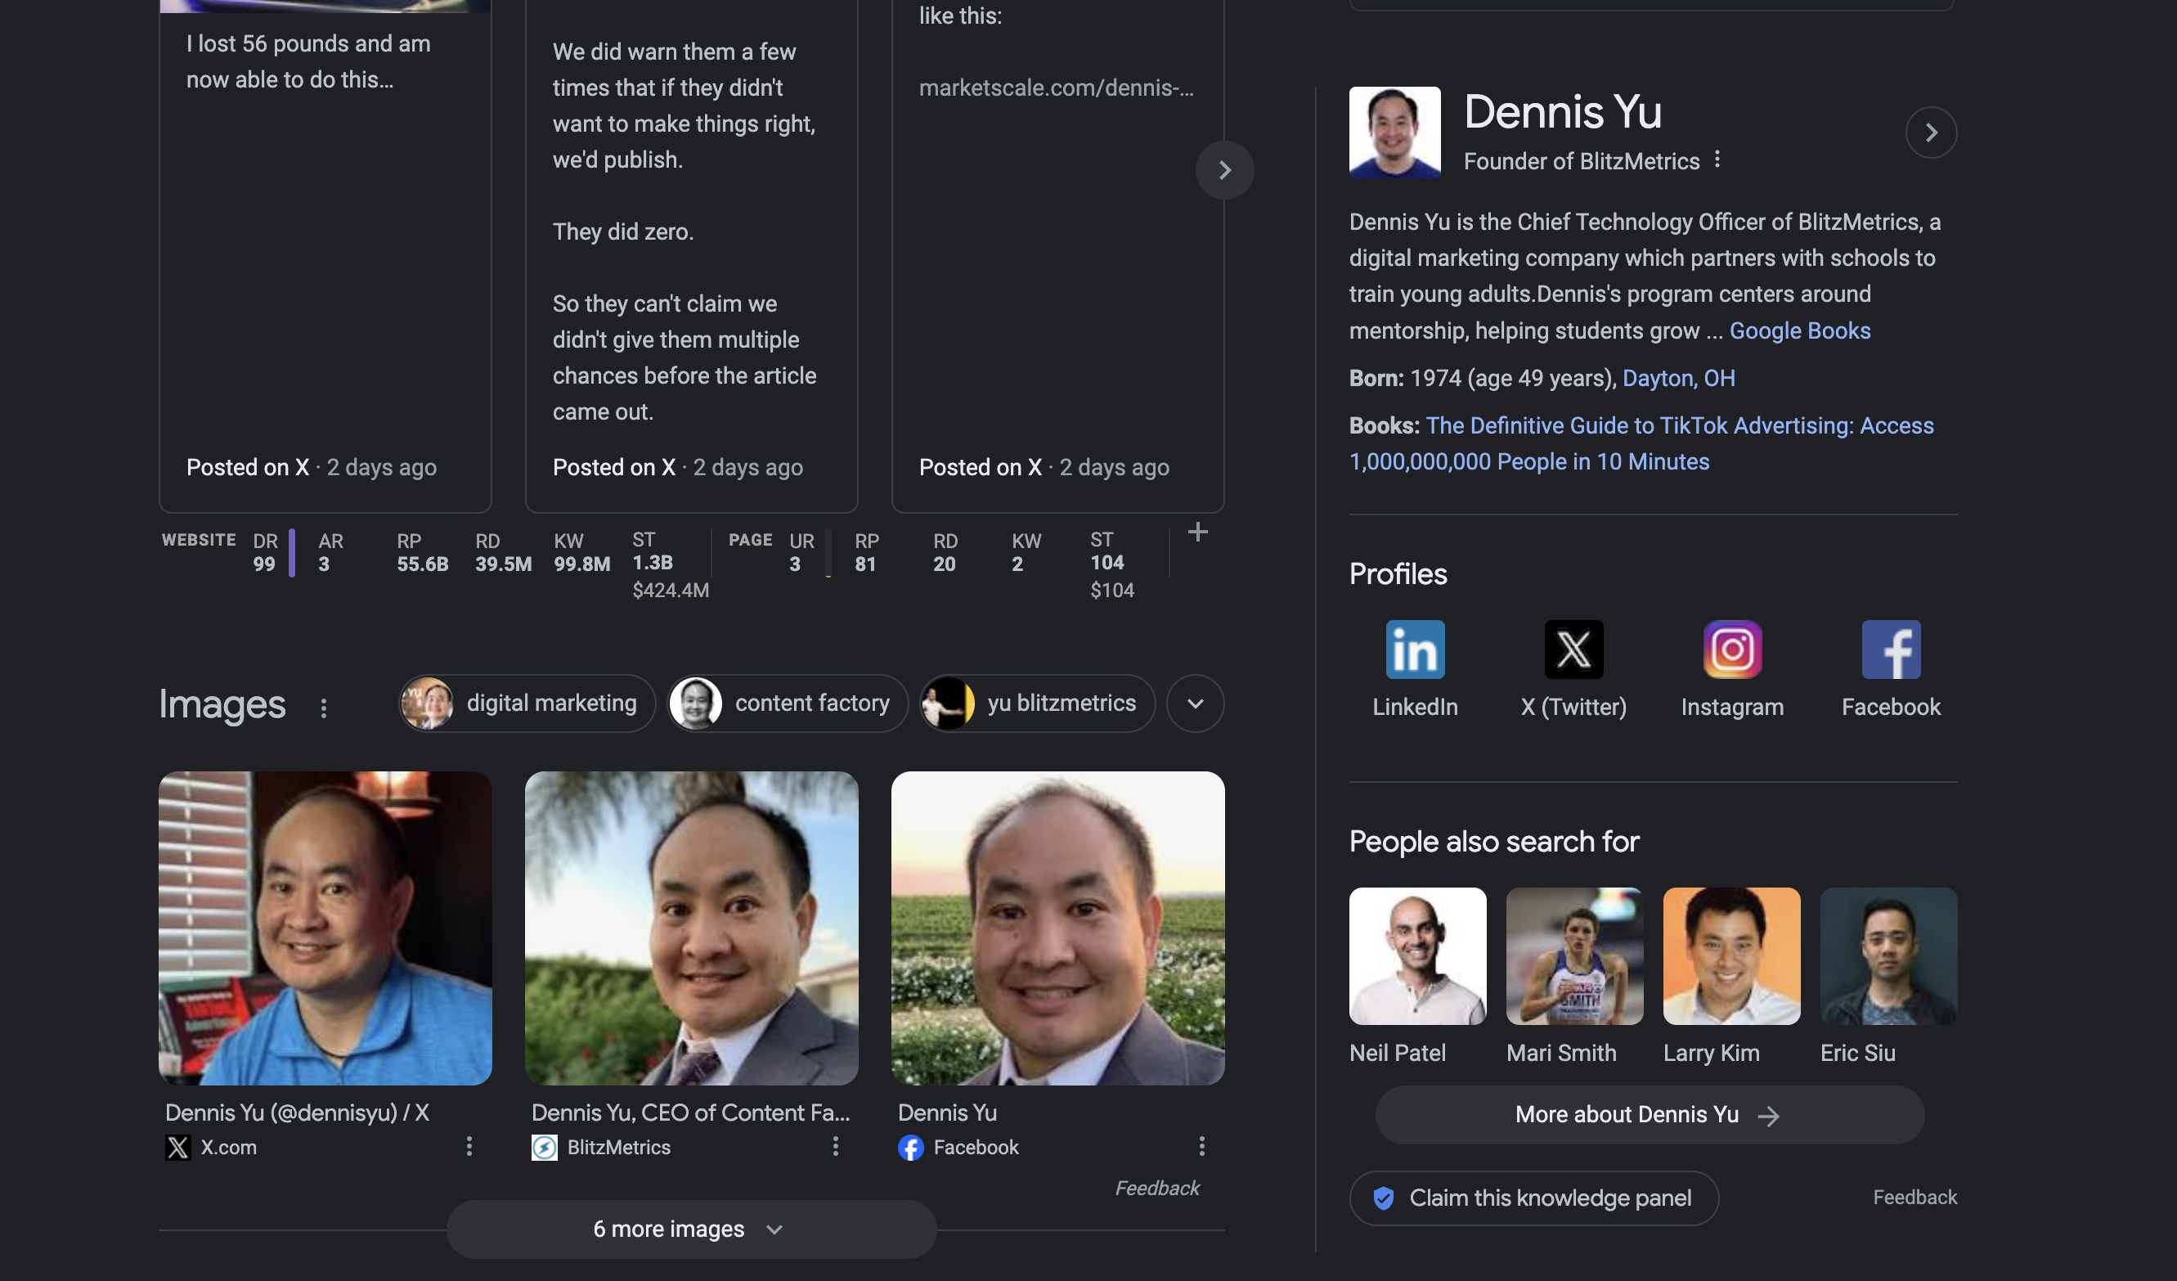Screen dimensions: 2177x1281
Task: Open the TikTok Advertising book link
Action: (1641, 443)
